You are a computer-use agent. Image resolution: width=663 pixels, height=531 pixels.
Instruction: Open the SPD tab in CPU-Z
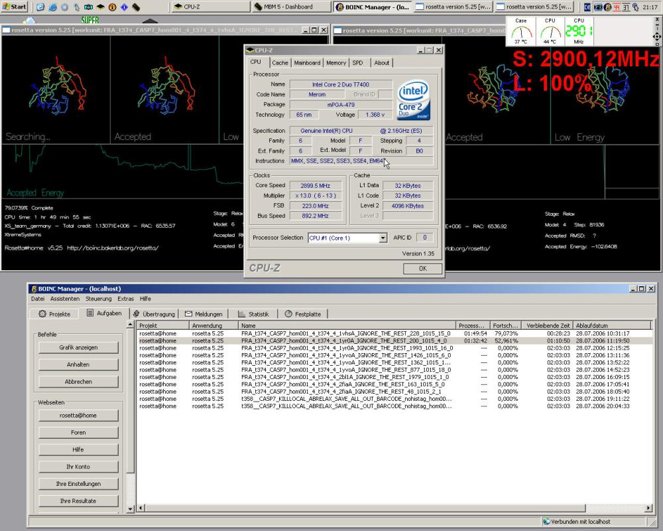(358, 62)
